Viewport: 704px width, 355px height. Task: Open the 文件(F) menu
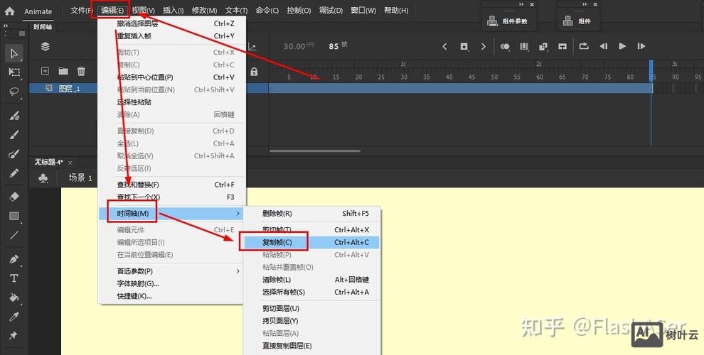tap(81, 11)
